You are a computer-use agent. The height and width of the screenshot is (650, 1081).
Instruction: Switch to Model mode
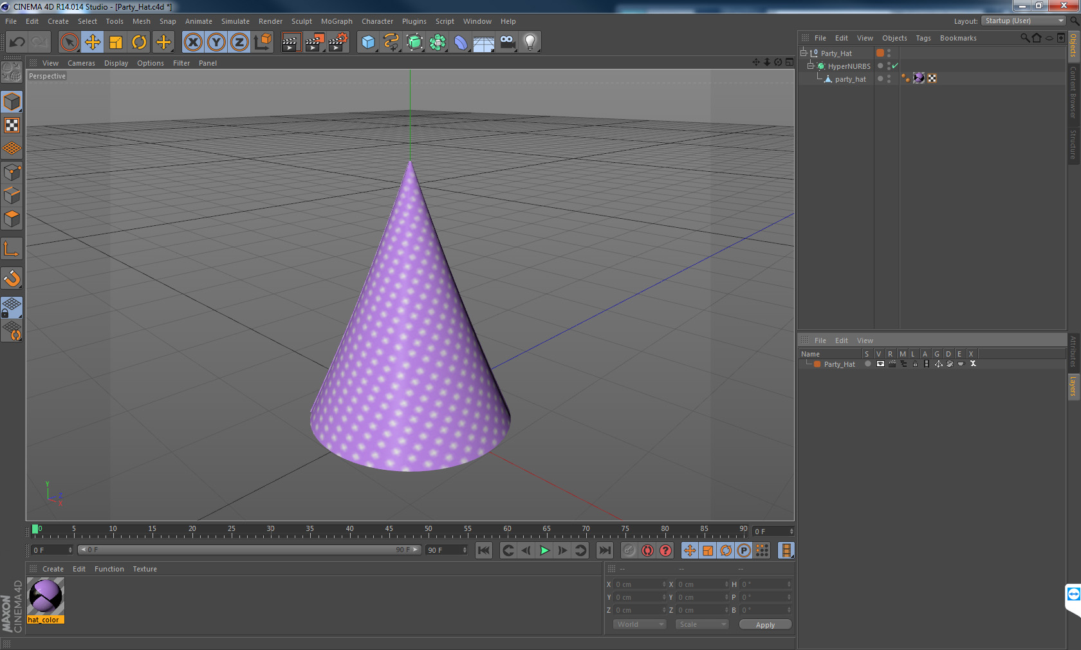(x=12, y=102)
